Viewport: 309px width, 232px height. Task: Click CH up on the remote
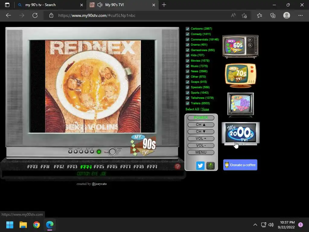coord(201,125)
